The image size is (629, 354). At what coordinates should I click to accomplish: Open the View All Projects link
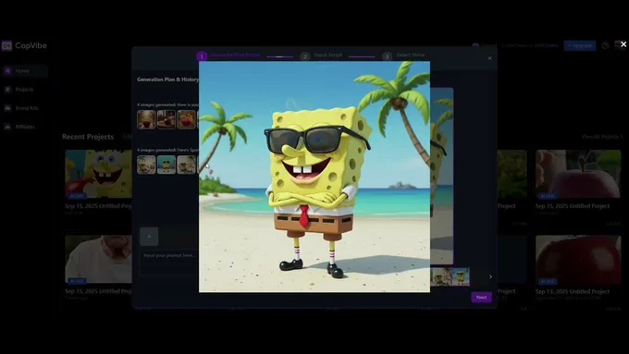pos(602,137)
